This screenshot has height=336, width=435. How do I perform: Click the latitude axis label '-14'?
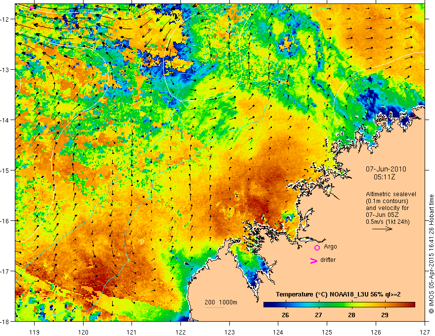(x=5, y=120)
